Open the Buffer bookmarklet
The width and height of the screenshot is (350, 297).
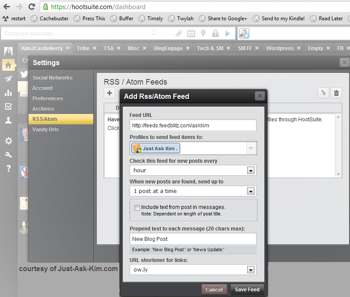pyautogui.click(x=122, y=19)
